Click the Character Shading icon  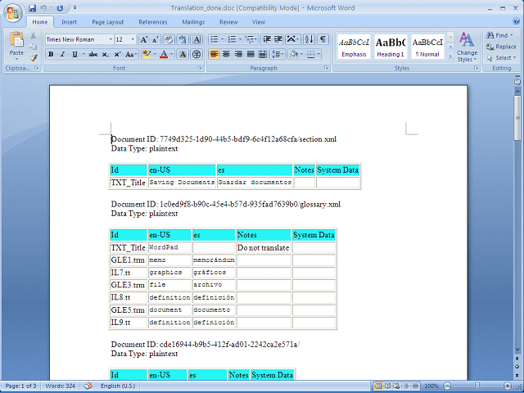point(183,54)
